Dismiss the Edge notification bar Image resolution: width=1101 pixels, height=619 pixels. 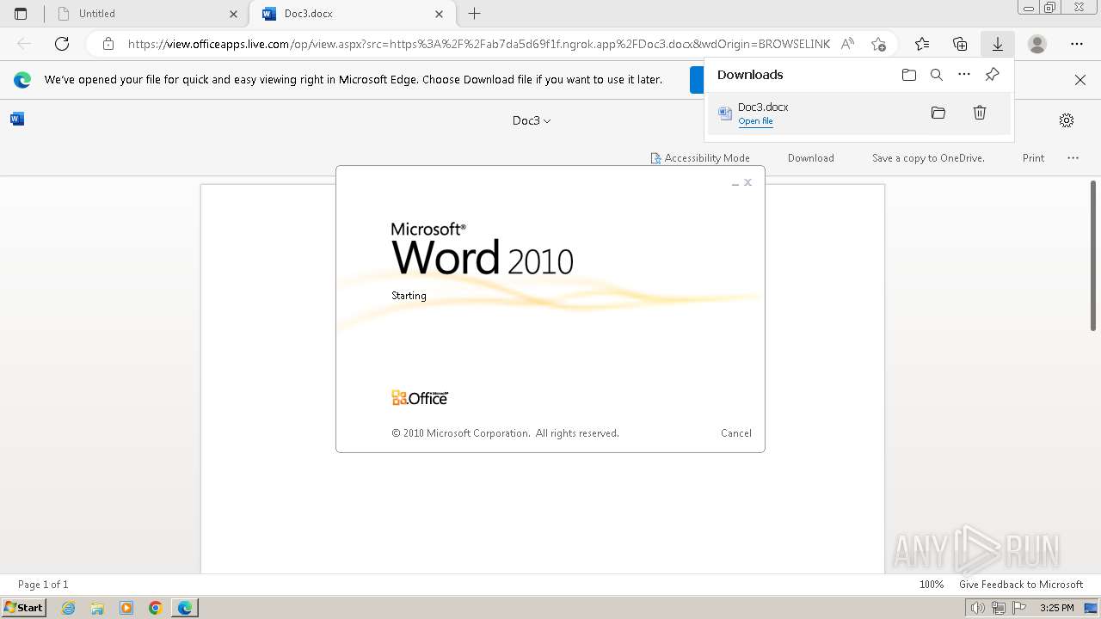[1080, 80]
